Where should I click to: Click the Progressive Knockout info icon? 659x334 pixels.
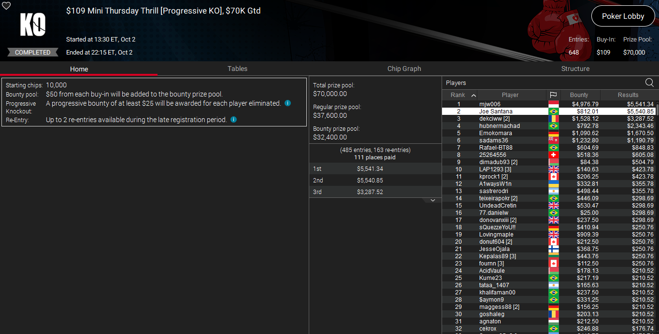click(287, 103)
